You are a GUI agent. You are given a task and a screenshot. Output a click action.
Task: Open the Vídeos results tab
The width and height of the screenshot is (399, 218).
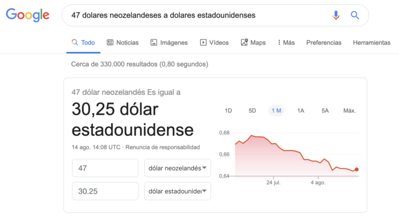pos(214,43)
